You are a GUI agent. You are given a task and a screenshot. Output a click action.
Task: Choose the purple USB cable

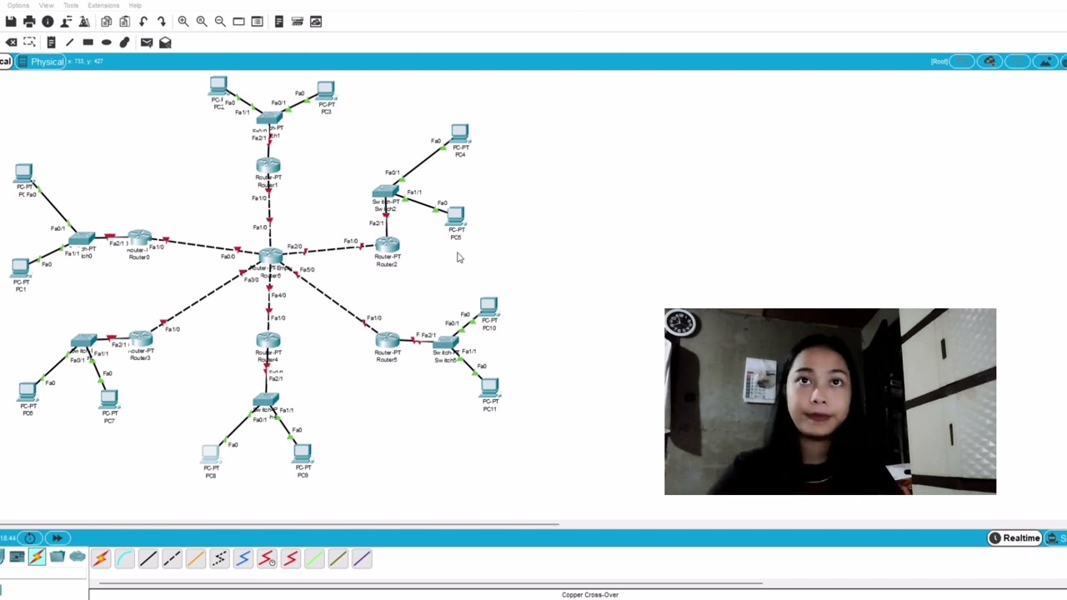[362, 559]
